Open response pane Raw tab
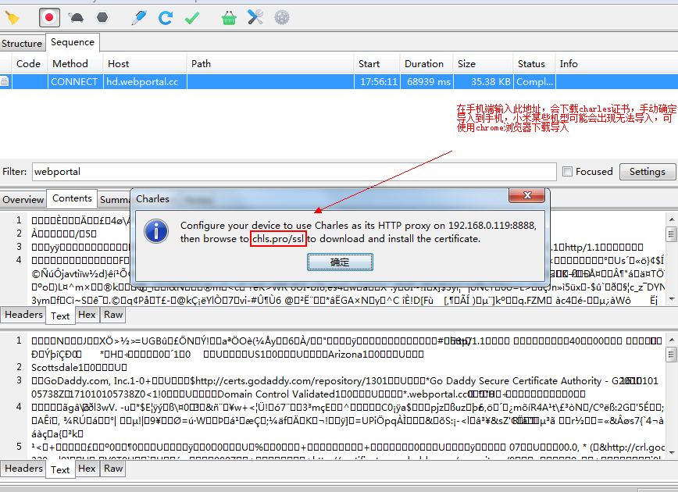 (113, 469)
